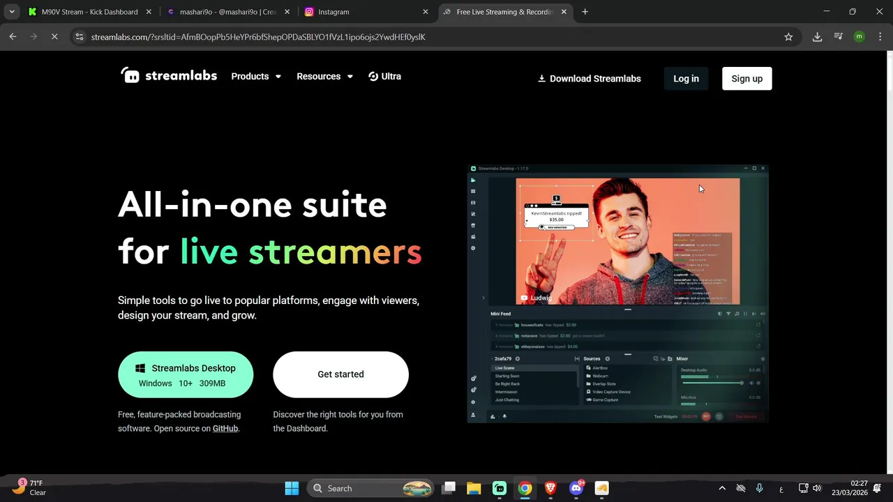The width and height of the screenshot is (893, 502).
Task: Open Task View on the taskbar
Action: click(x=449, y=488)
